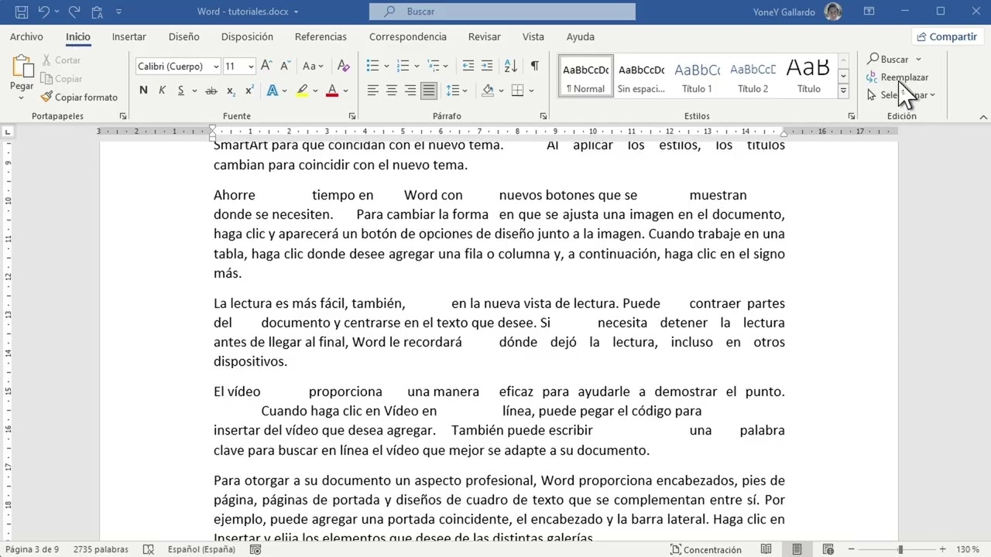Align text to the right
The image size is (991, 557).
click(x=410, y=91)
